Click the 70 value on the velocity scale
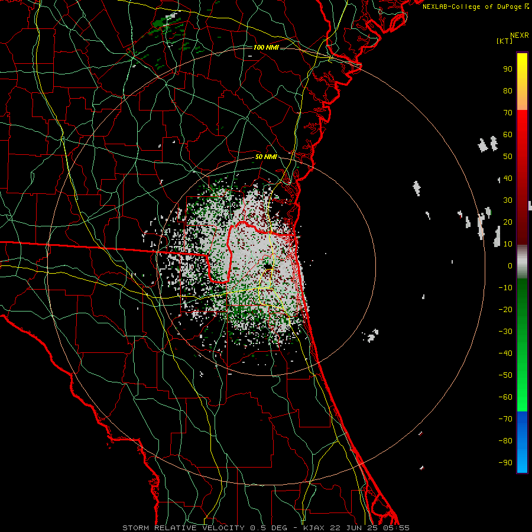The image size is (532, 532). (508, 113)
